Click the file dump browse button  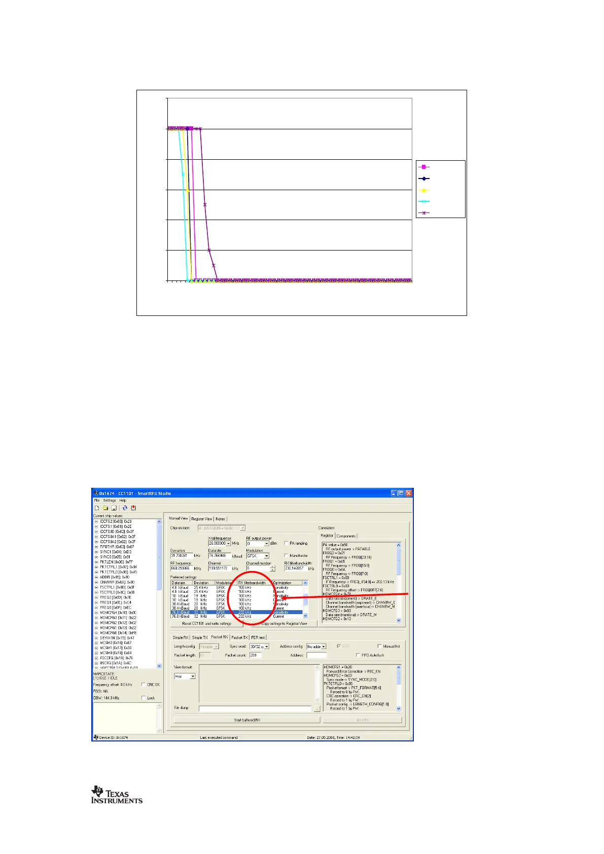coord(317,708)
